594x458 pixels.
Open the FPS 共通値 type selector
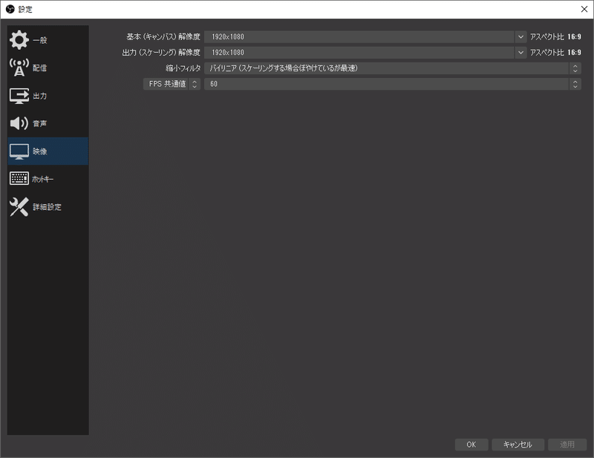tap(172, 84)
